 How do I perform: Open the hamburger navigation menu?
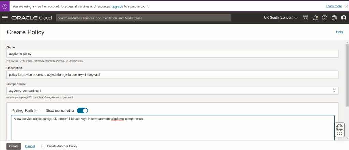click(x=5, y=18)
